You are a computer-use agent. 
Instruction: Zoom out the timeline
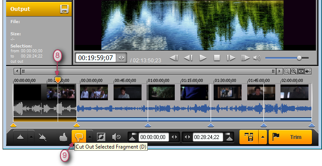click(287, 71)
